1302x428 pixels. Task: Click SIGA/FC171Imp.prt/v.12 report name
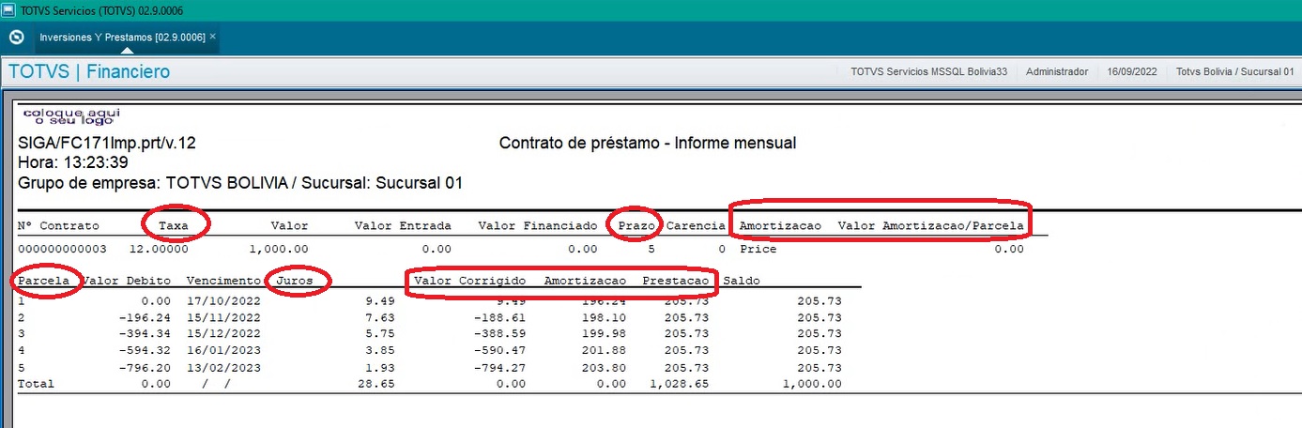coord(107,144)
